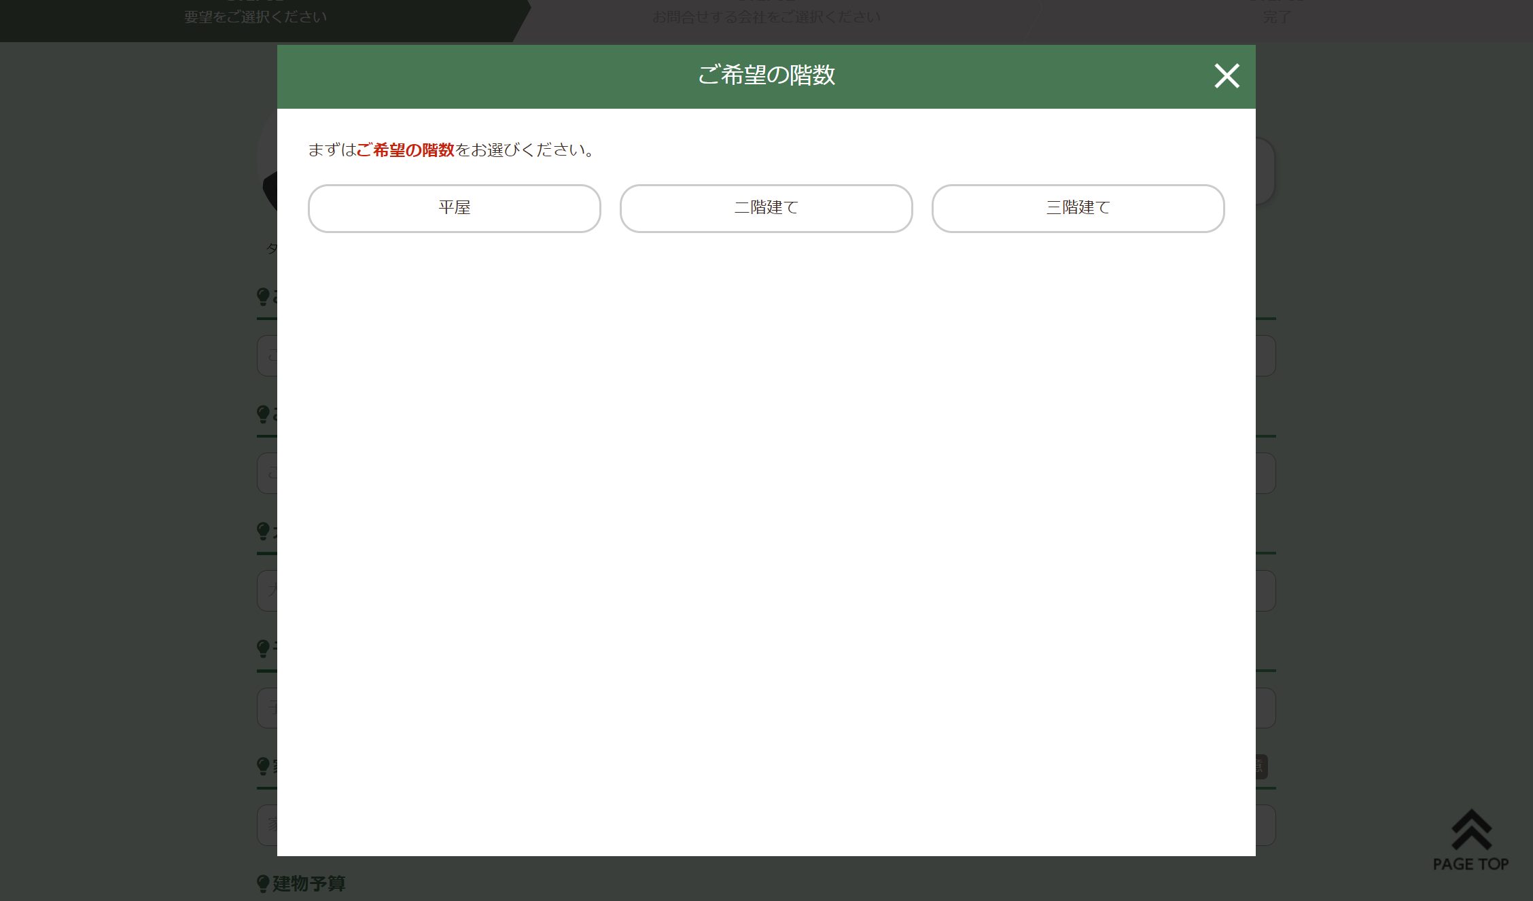Screen dimensions: 1533x901
Task: Click the black mascot image behind dialog
Action: coord(269,190)
